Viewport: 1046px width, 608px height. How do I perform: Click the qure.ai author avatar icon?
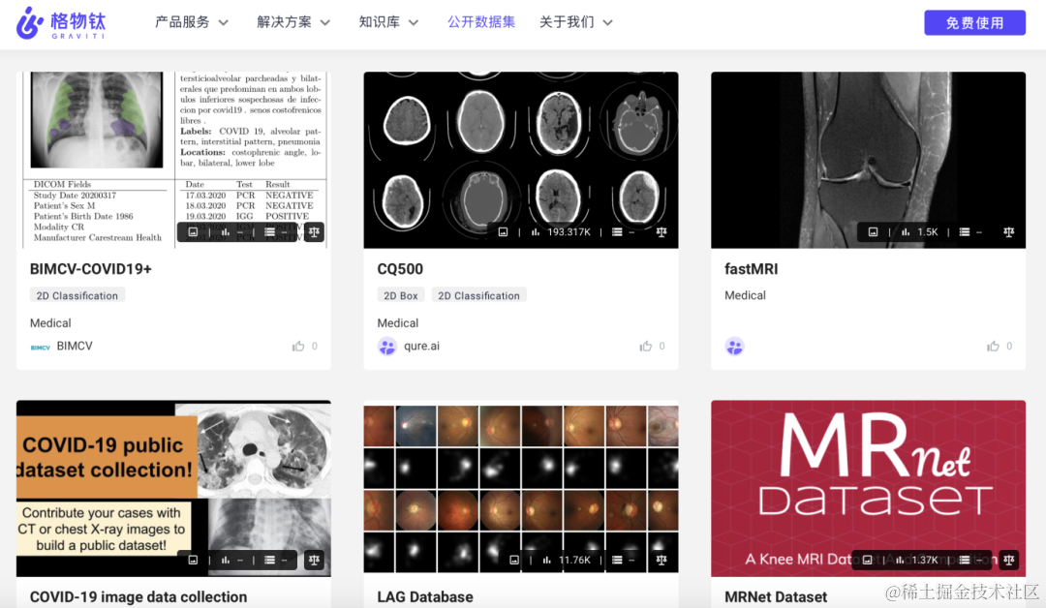(x=386, y=347)
